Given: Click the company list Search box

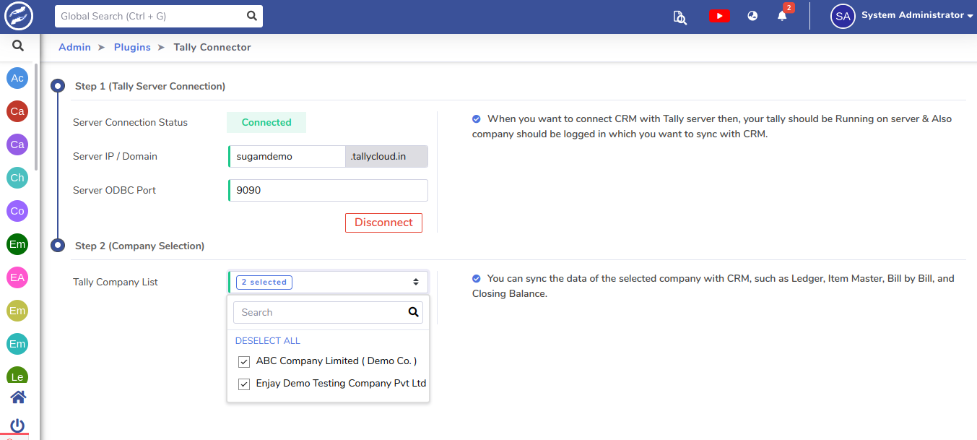Looking at the screenshot, I should [328, 312].
